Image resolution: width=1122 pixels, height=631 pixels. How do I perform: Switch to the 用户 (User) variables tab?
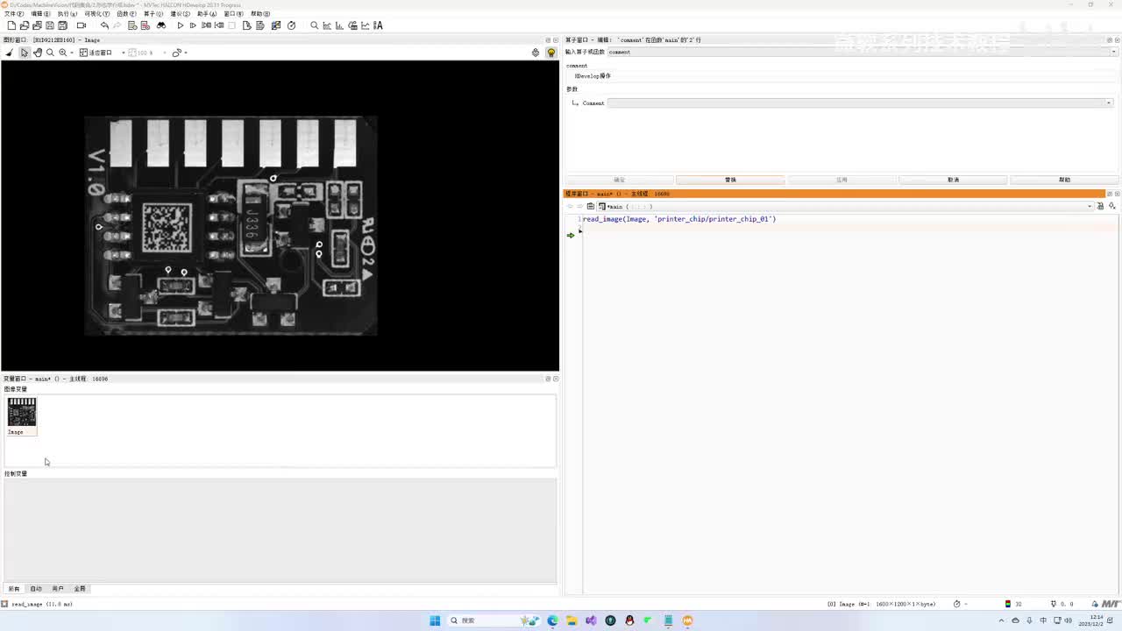coord(58,589)
